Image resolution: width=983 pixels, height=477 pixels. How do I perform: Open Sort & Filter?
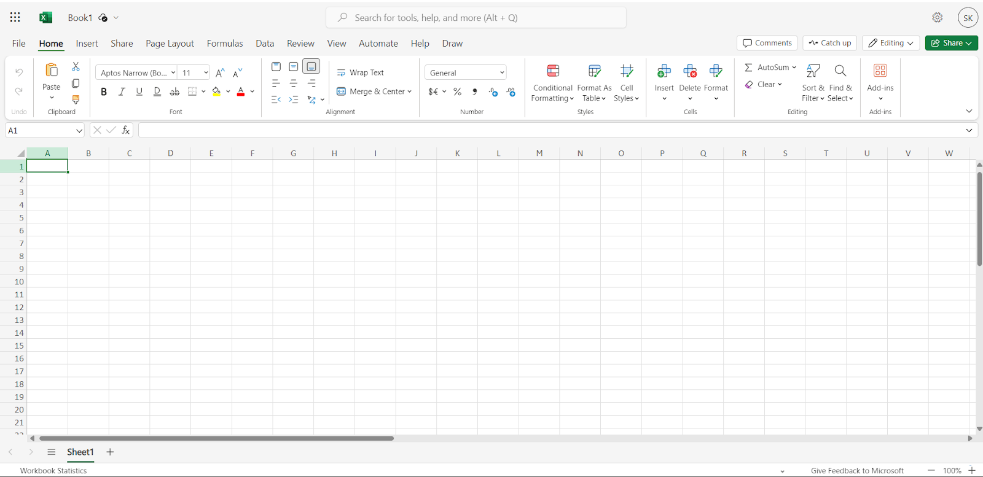pos(813,82)
